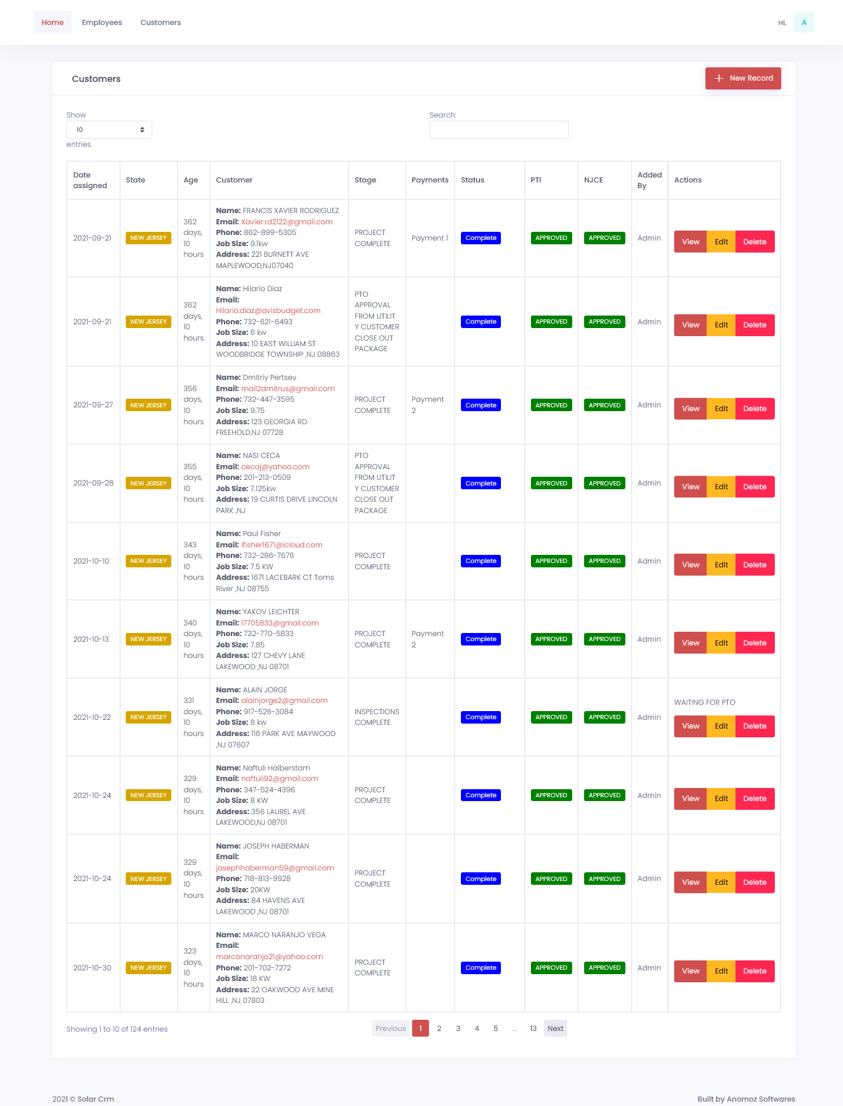Viewport: 843px width, 1106px height.
Task: Go to the Home tab
Action: pyautogui.click(x=53, y=22)
